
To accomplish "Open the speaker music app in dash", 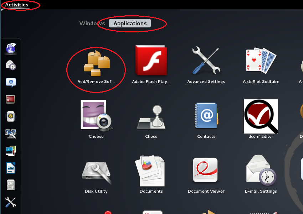I will coord(11,116).
